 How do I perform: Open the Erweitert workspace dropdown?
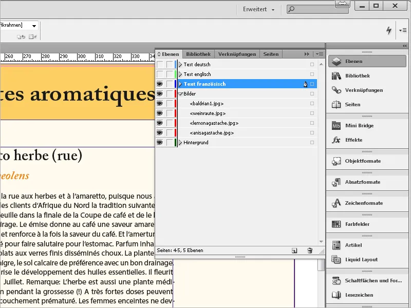259,9
